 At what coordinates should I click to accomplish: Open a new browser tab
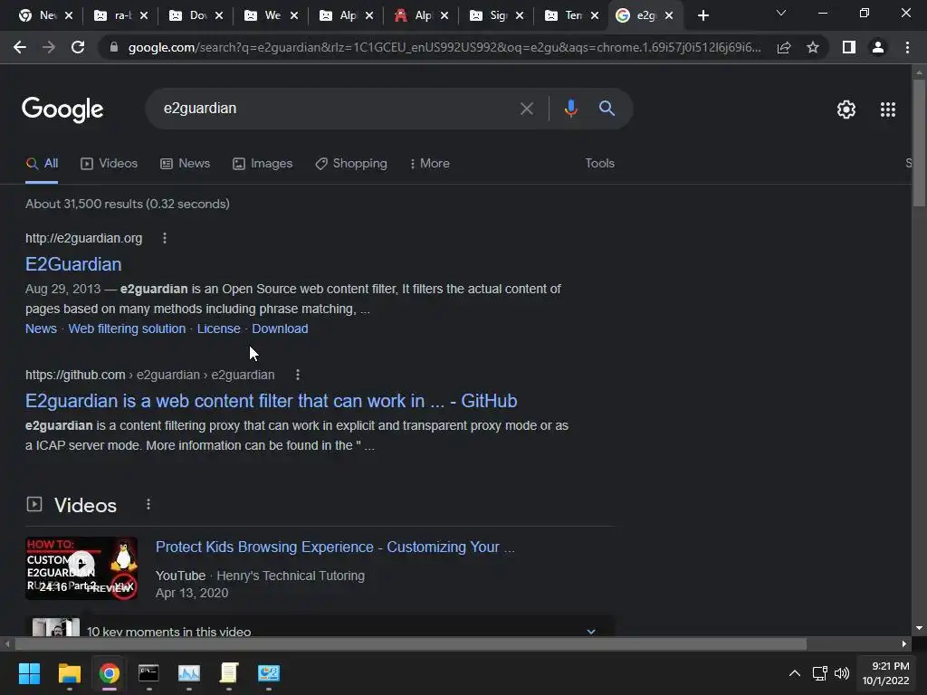[x=702, y=15]
